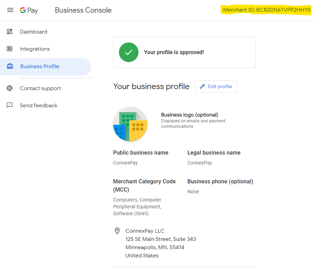Click 'United States' address line

point(142,256)
